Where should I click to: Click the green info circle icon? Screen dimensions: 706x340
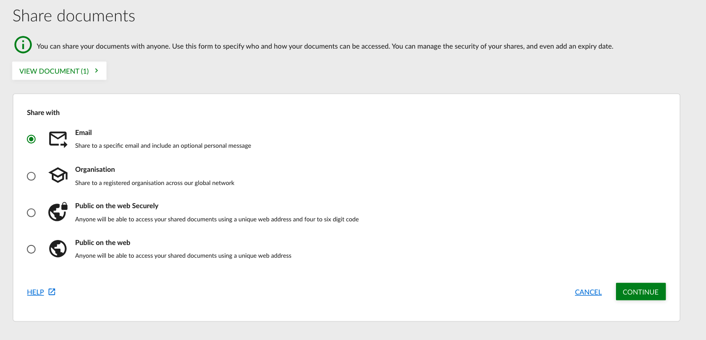pyautogui.click(x=23, y=45)
